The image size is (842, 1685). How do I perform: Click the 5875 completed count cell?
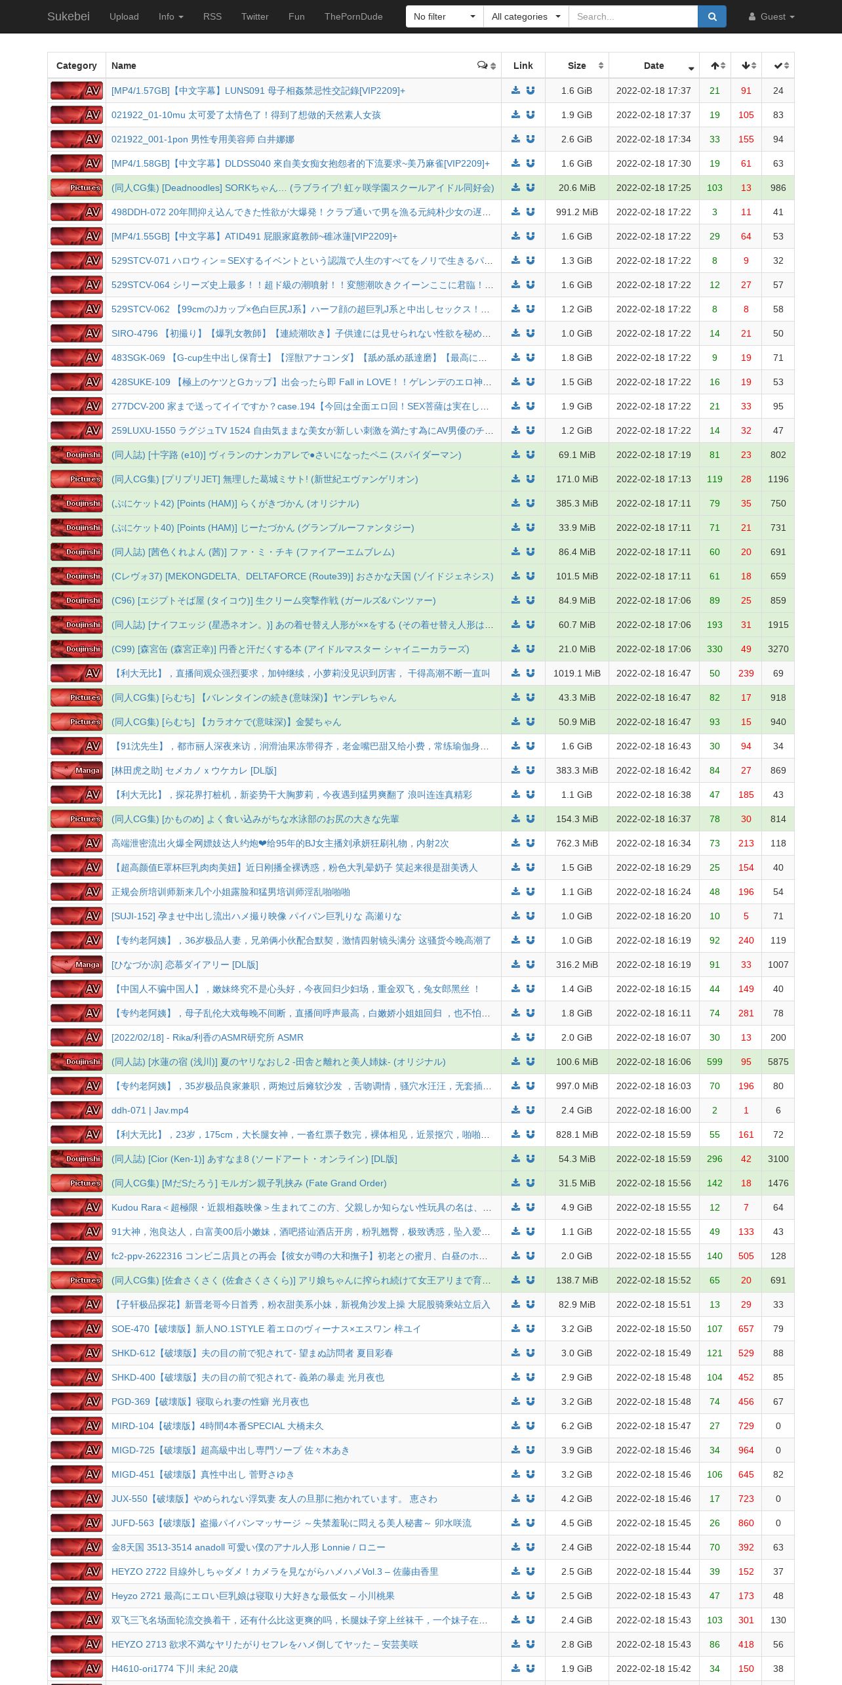tap(778, 1062)
